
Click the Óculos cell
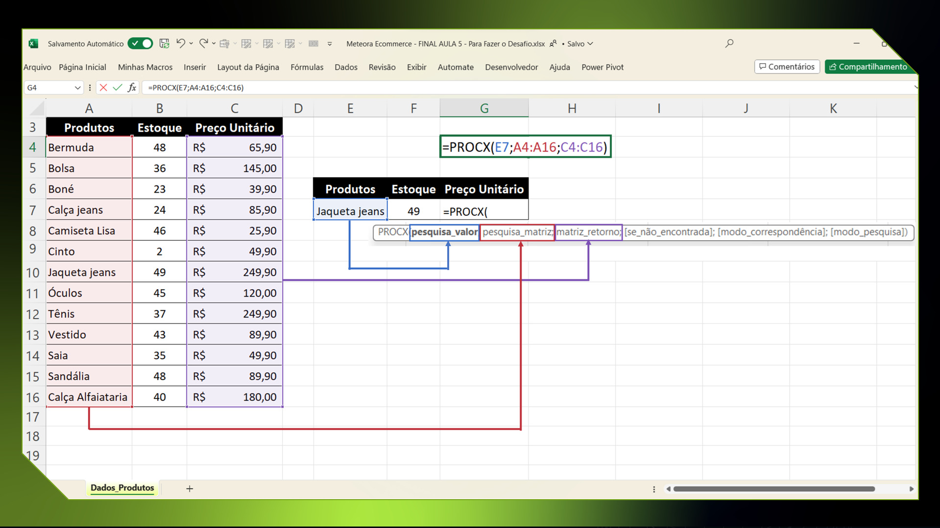click(x=89, y=293)
